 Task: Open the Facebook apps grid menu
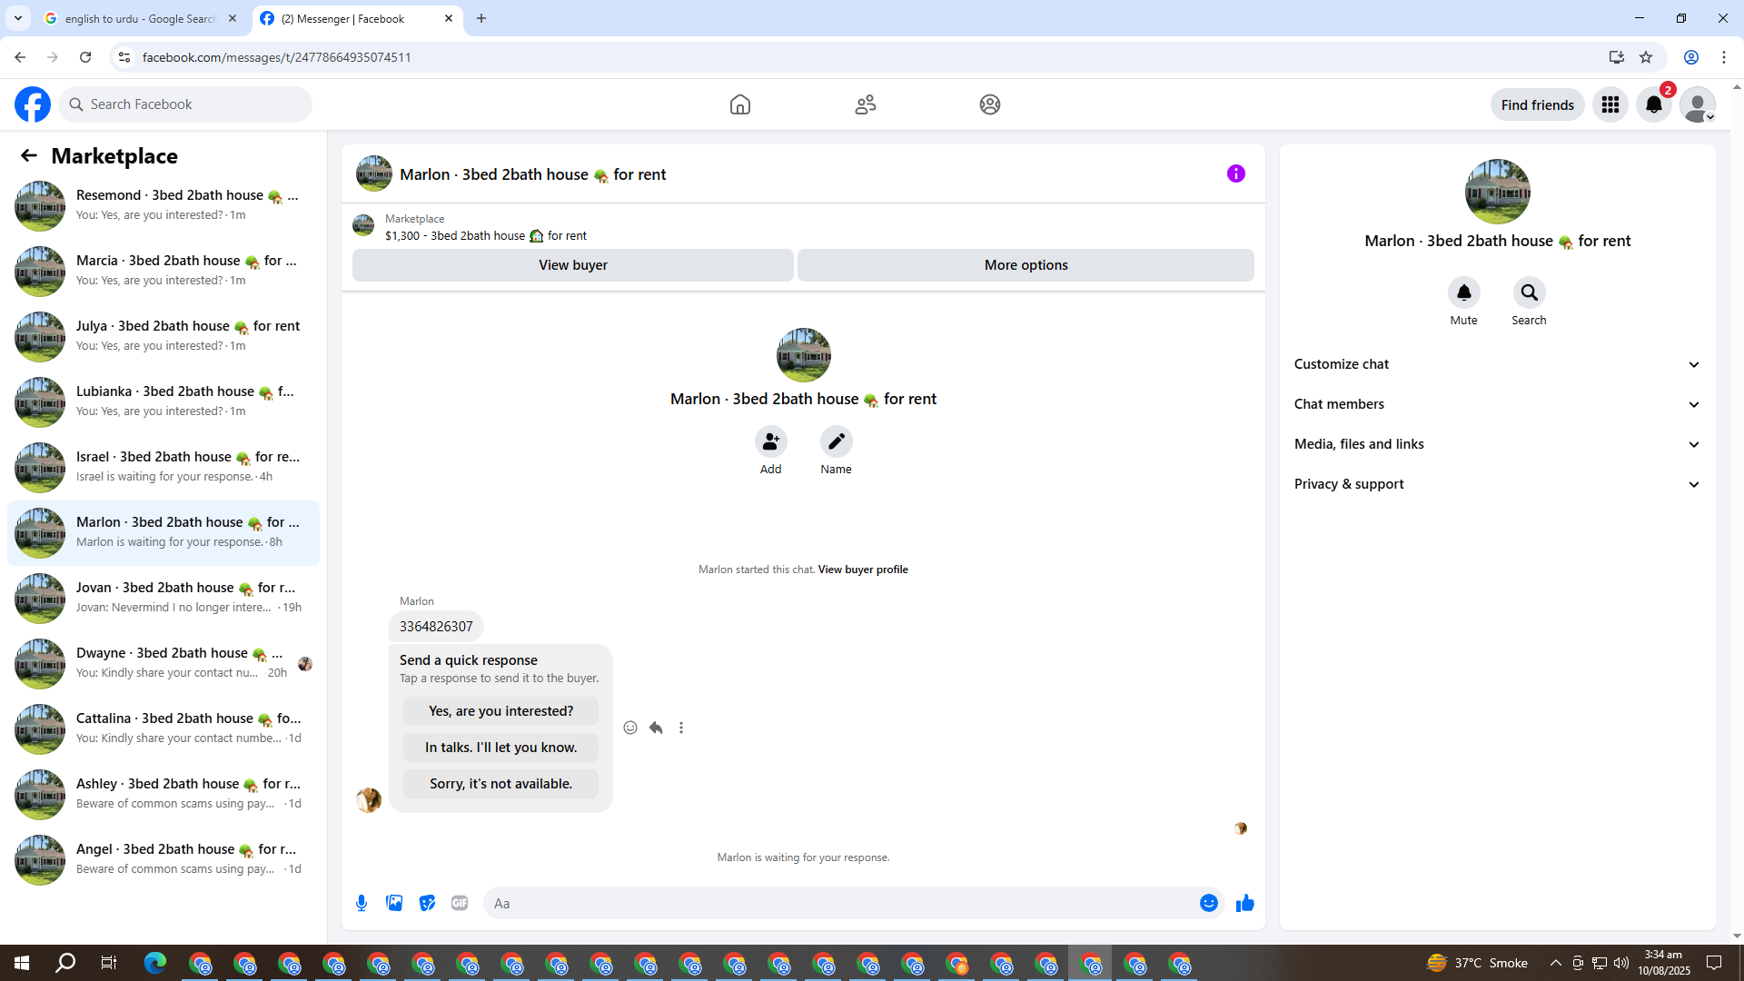pos(1610,104)
